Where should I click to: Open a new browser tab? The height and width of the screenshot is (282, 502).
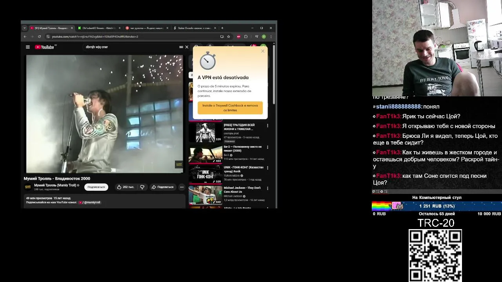222,28
